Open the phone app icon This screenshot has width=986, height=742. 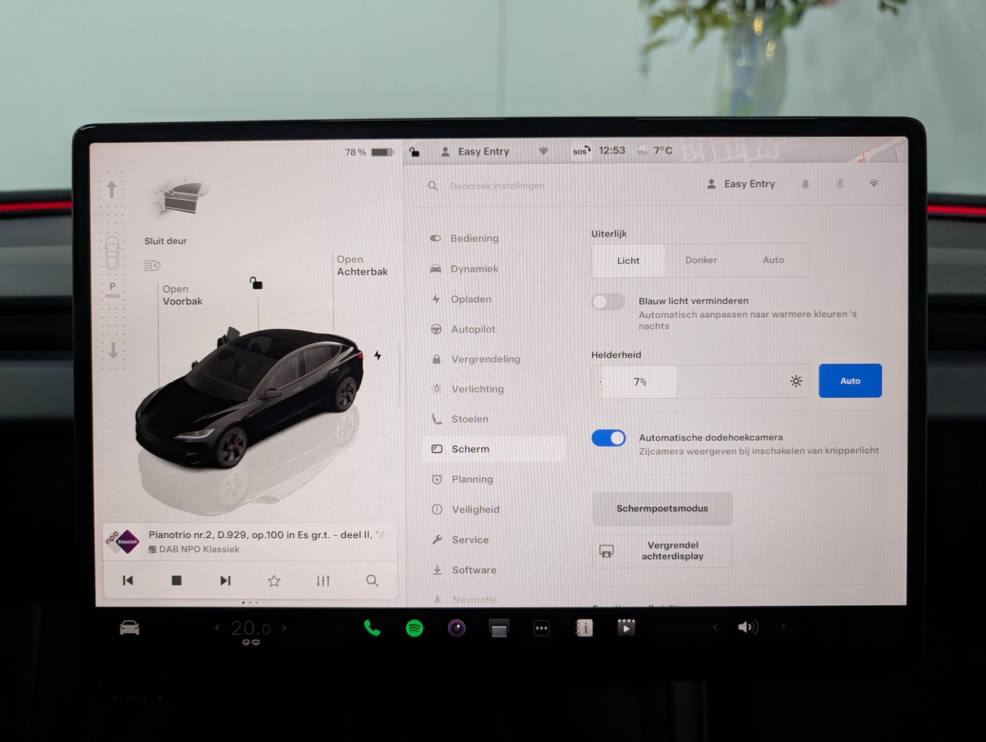click(372, 628)
